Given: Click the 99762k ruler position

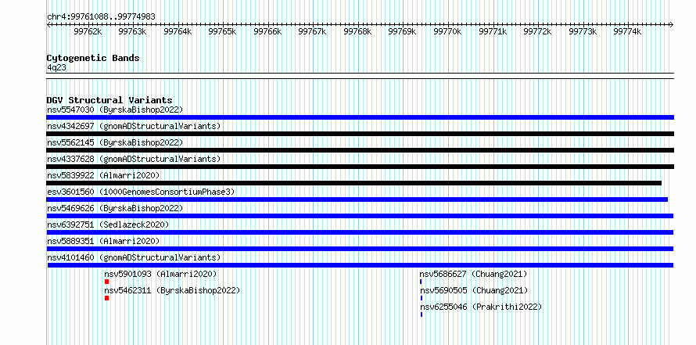Looking at the screenshot, I should (x=88, y=31).
